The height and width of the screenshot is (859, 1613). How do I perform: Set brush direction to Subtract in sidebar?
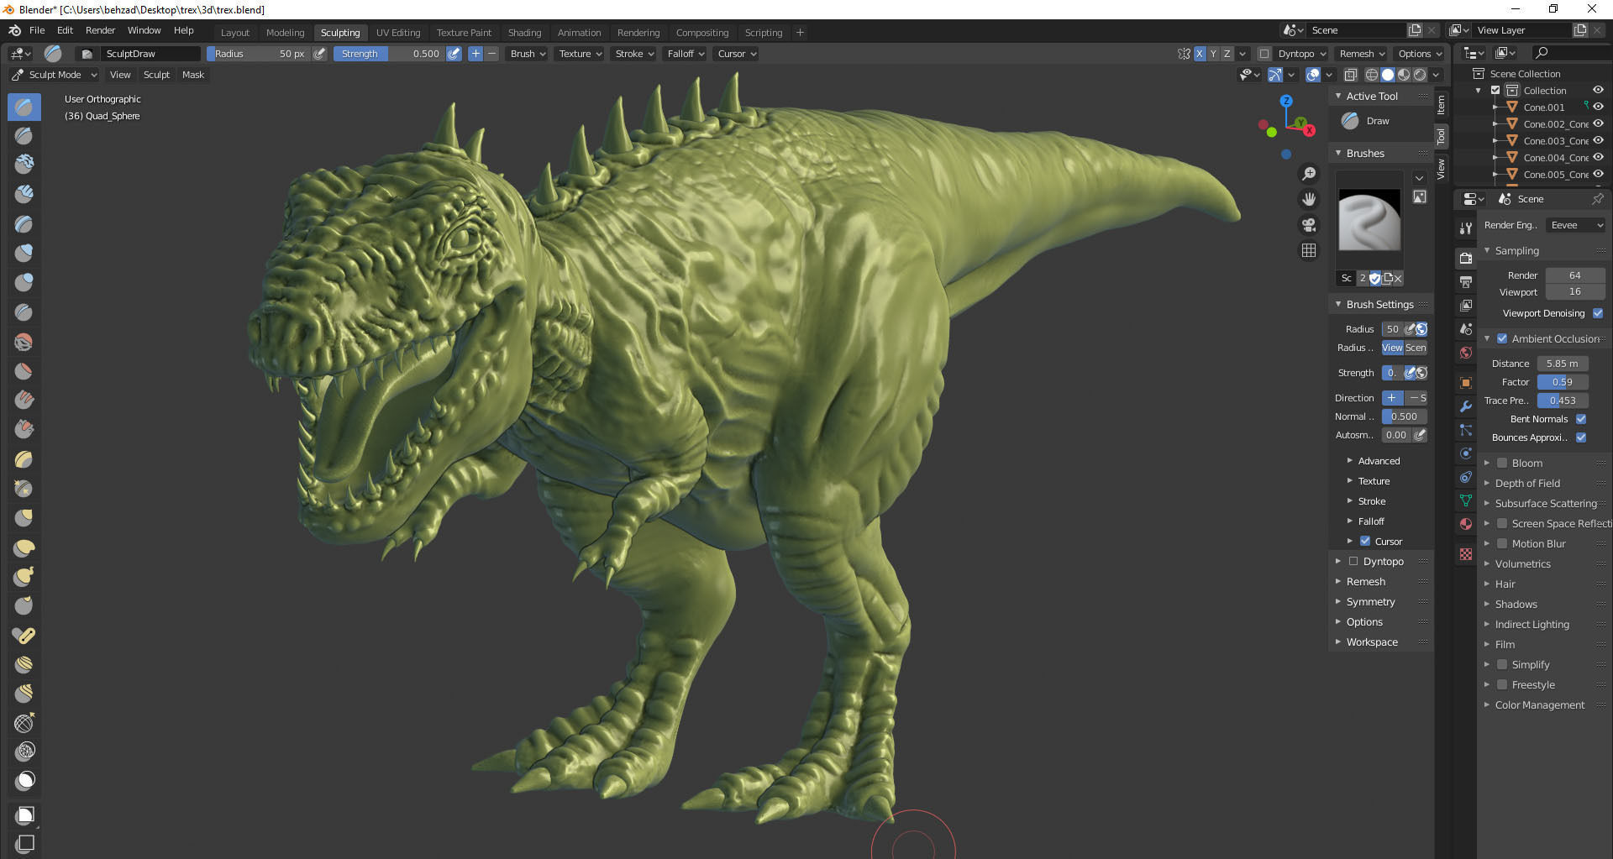pyautogui.click(x=1416, y=398)
